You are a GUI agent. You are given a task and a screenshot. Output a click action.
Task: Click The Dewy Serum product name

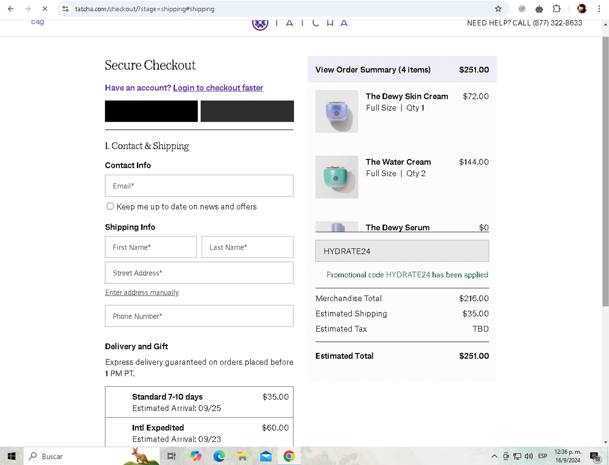coord(397,227)
